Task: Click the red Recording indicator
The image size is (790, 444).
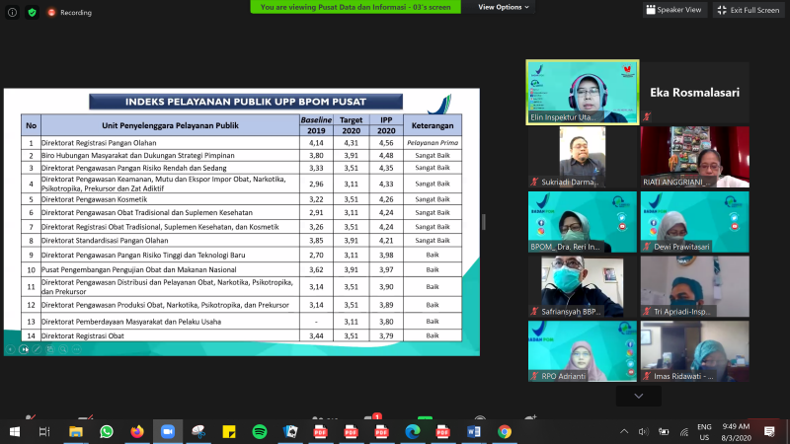Action: [69, 13]
